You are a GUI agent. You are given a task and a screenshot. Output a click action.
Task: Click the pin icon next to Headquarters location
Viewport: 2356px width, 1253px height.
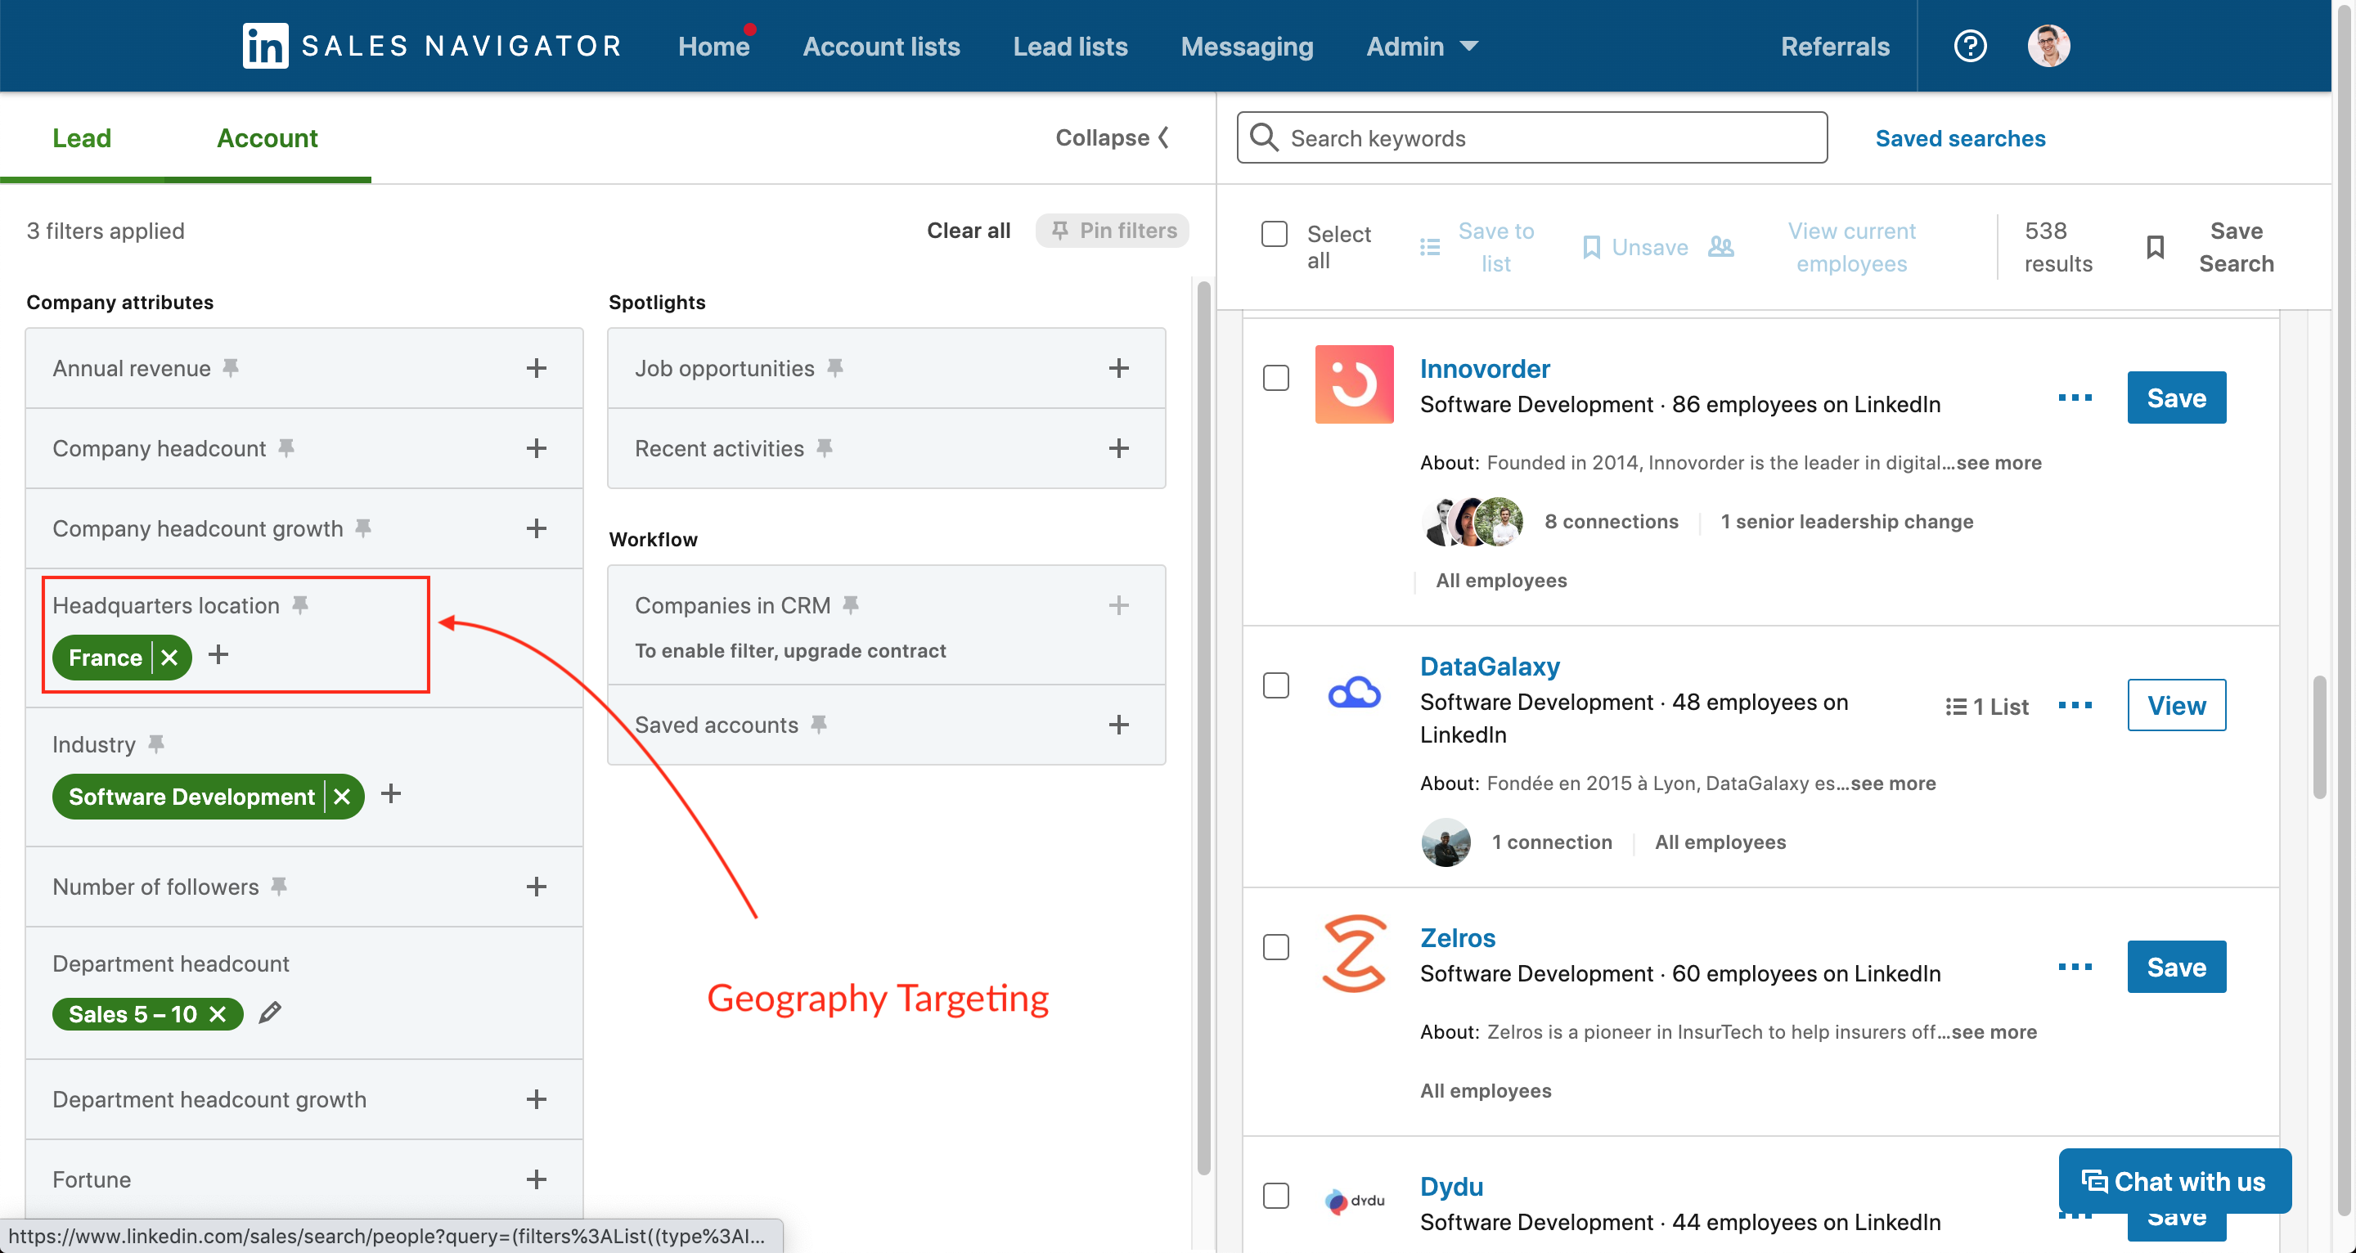click(x=299, y=603)
